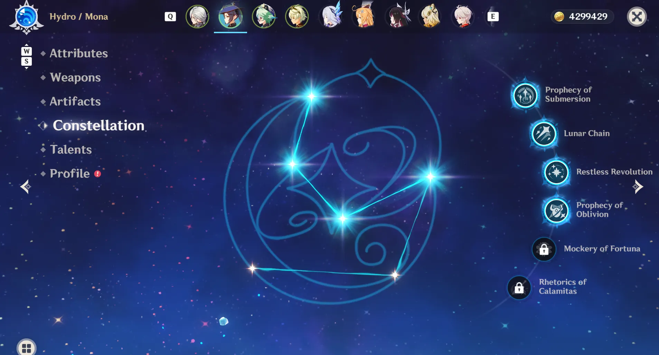
Task: Select the gray-haired character portrait beside Q
Action: point(197,17)
